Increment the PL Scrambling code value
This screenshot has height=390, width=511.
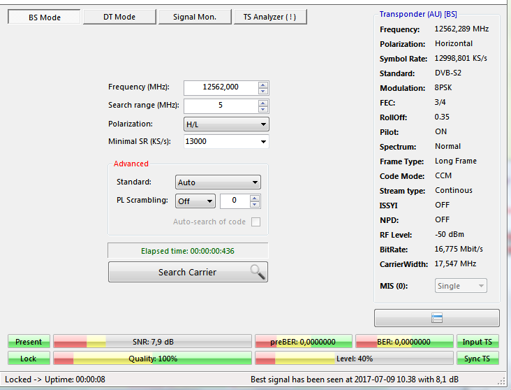(x=255, y=198)
